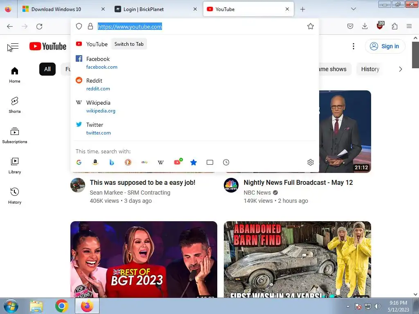Select the All filter chip
419x314 pixels.
47,69
